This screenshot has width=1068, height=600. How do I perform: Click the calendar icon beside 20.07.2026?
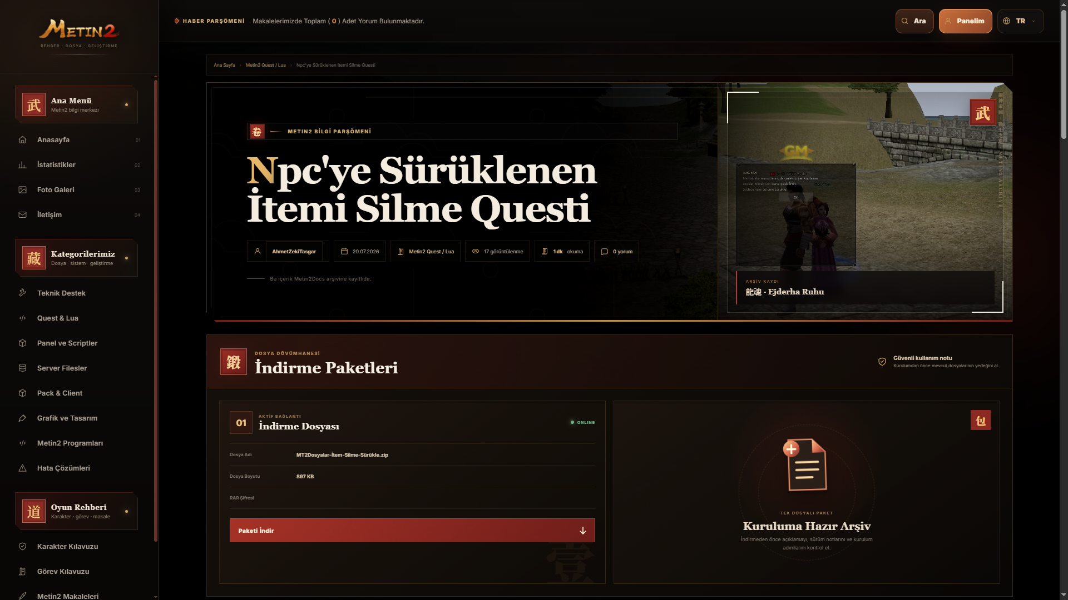pos(344,252)
